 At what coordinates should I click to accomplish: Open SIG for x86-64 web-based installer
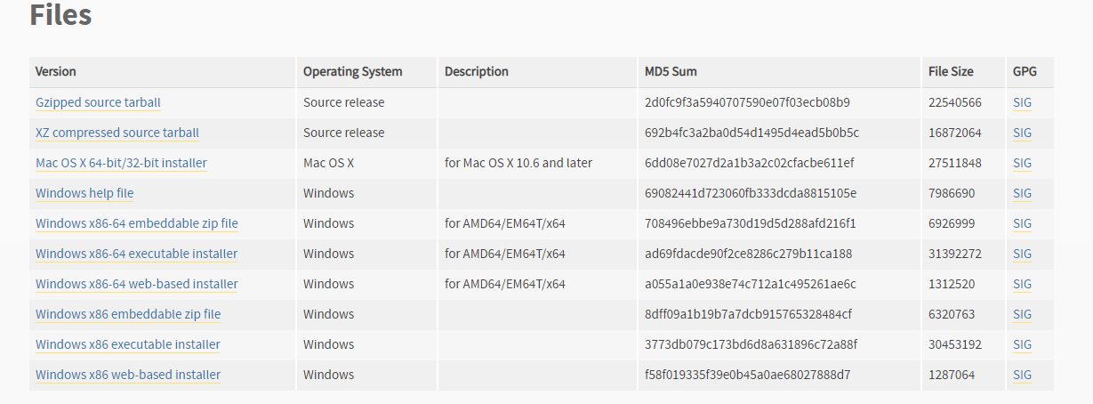[x=1022, y=284]
